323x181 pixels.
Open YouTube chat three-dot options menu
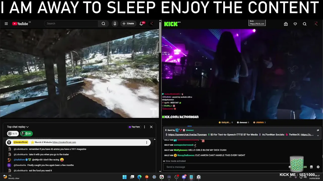[x=145, y=127]
